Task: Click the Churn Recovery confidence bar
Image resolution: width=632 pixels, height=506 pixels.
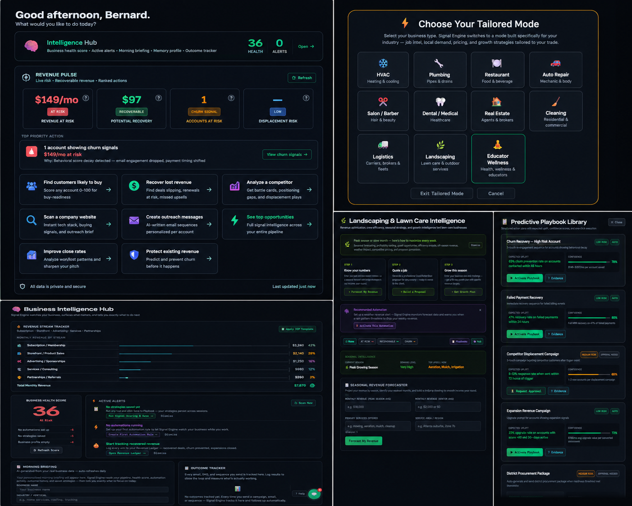Action: (x=588, y=262)
